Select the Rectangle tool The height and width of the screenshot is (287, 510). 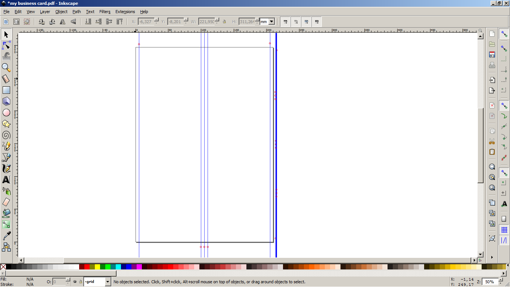point(6,90)
